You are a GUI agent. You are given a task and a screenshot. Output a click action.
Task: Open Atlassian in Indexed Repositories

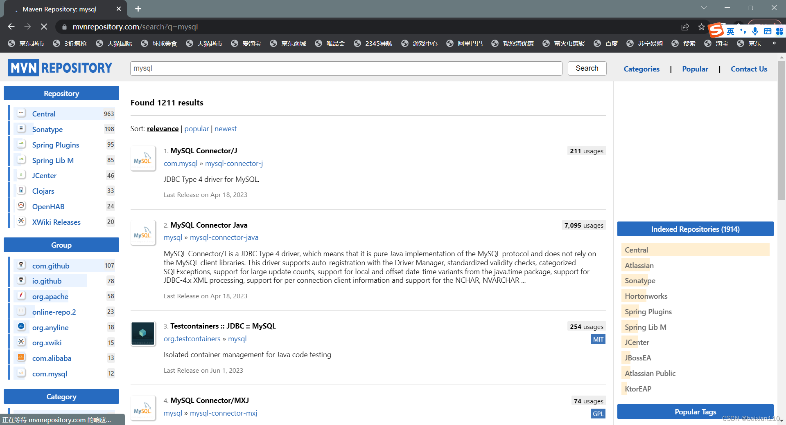[639, 265]
